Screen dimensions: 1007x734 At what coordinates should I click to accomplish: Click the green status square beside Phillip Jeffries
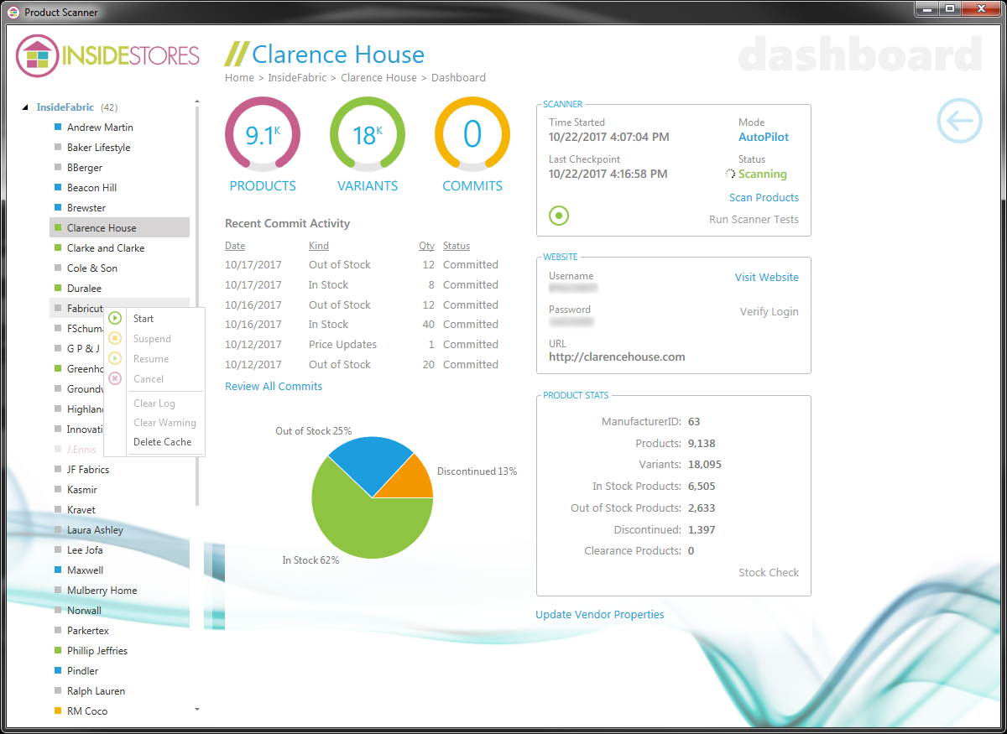[58, 651]
